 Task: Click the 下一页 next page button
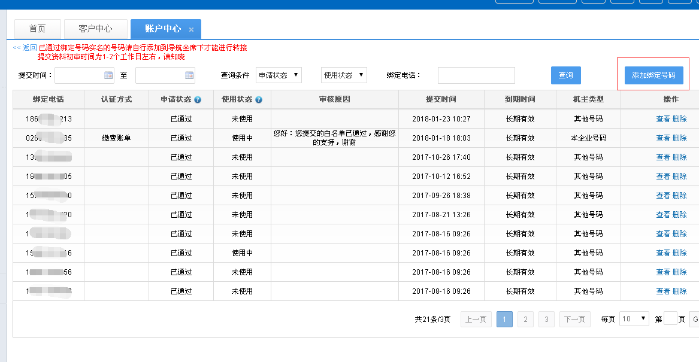coord(574,320)
